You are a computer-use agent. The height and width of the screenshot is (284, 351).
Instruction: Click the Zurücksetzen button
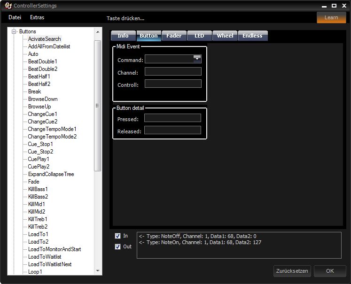(292, 271)
